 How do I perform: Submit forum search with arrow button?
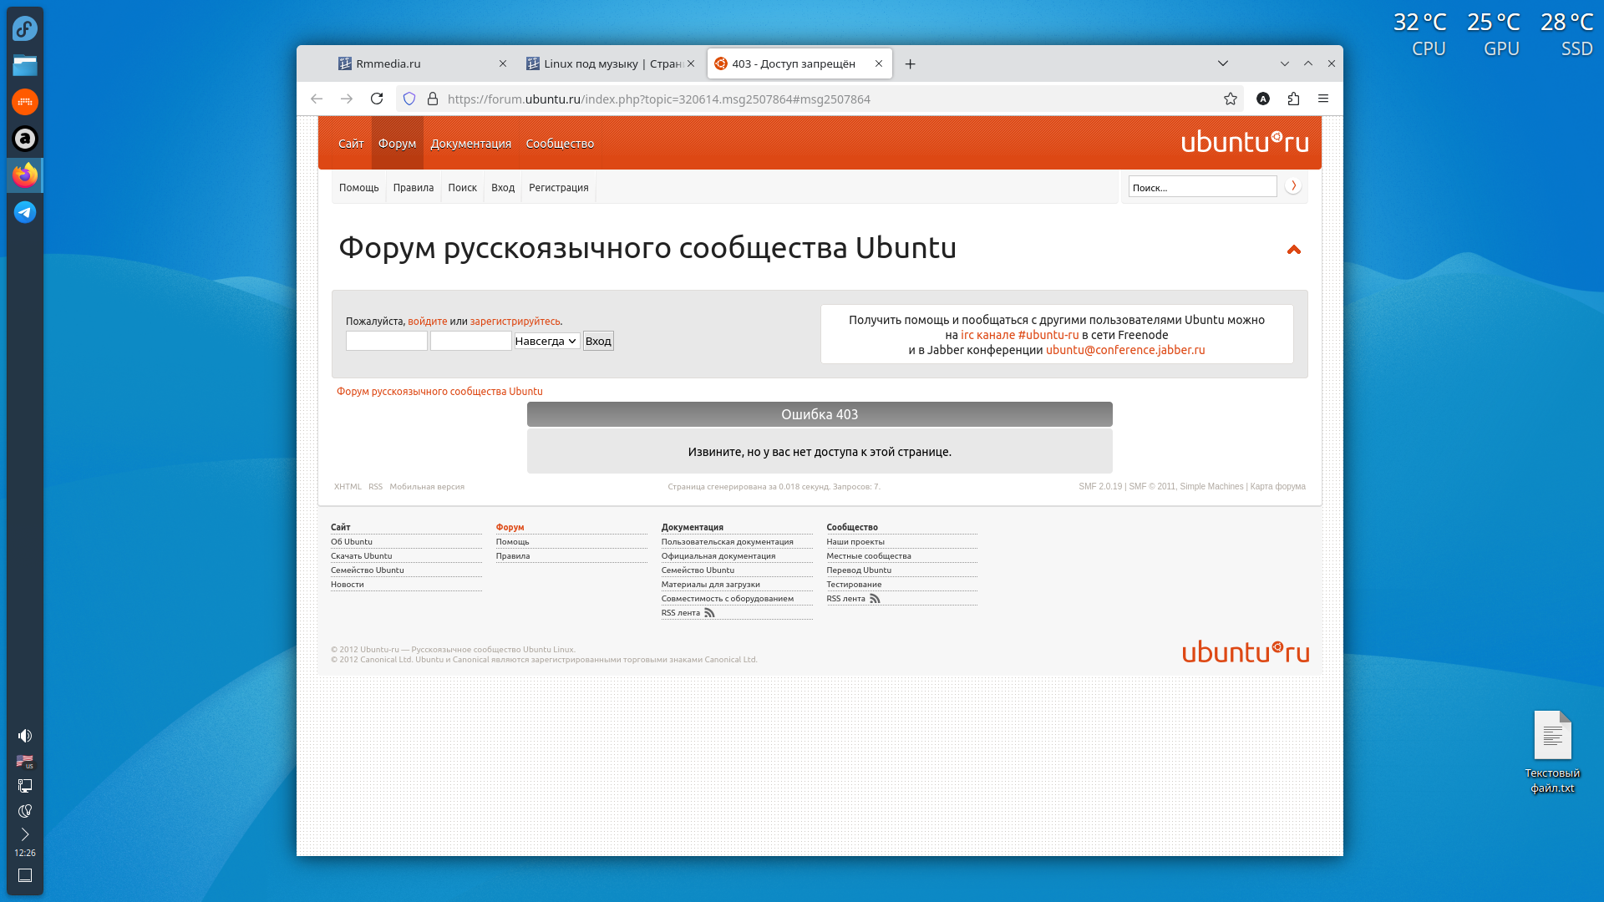pos(1293,186)
